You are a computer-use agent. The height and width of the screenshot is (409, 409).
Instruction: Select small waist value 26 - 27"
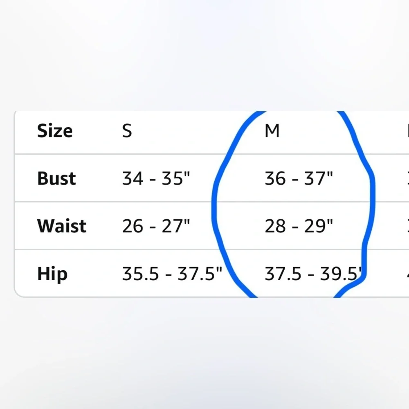tap(156, 226)
